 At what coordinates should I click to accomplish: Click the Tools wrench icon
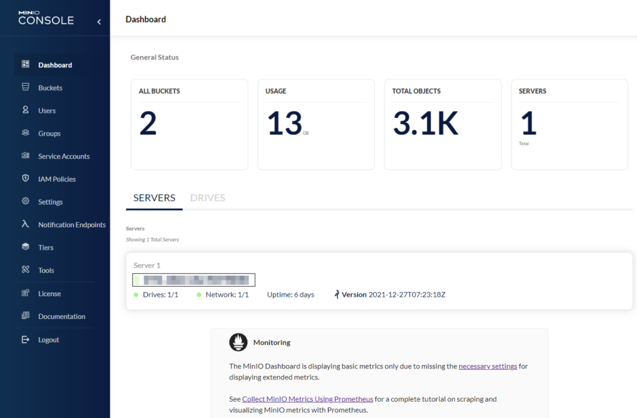click(26, 270)
